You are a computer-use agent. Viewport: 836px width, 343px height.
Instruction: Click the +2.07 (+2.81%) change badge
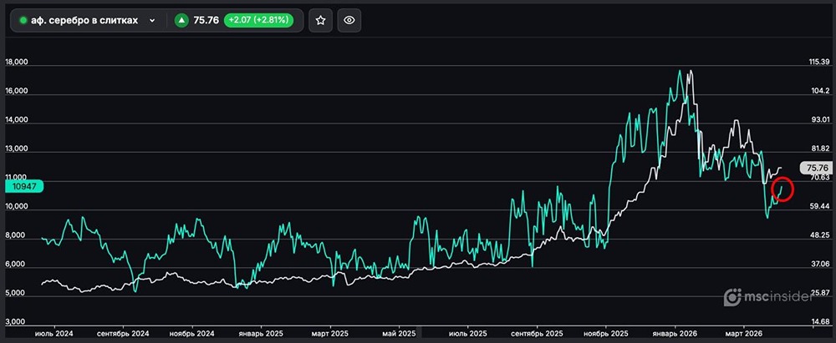pyautogui.click(x=257, y=21)
